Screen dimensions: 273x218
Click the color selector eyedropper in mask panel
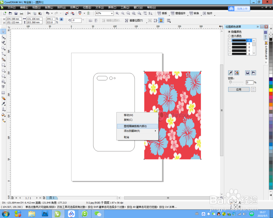click(x=230, y=73)
